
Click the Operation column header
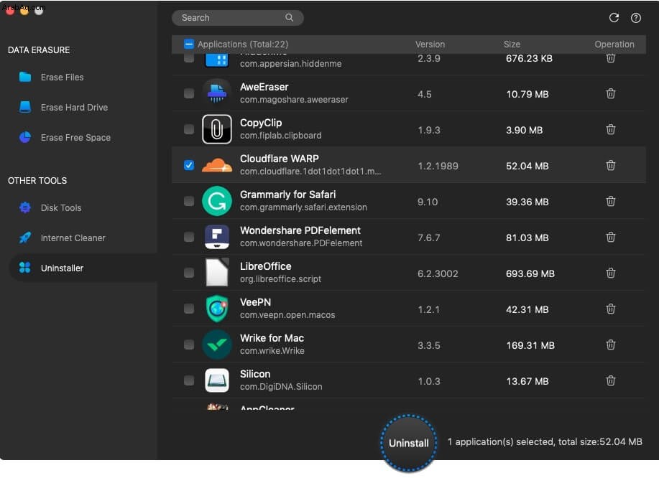click(x=614, y=44)
